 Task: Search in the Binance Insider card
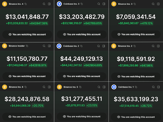pyautogui.click(x=44, y=46)
